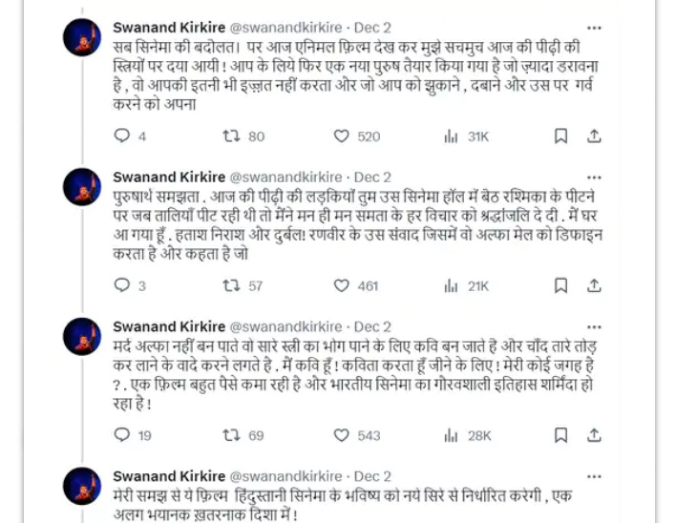The width and height of the screenshot is (697, 523).
Task: Bookmark the first tweet
Action: pos(561,136)
